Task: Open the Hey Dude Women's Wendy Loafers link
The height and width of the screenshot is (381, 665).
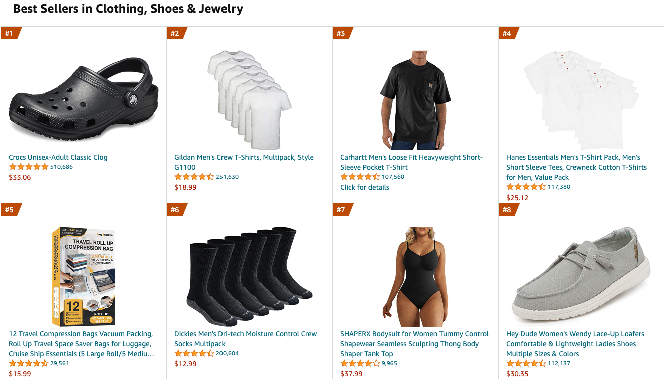Action: [575, 344]
